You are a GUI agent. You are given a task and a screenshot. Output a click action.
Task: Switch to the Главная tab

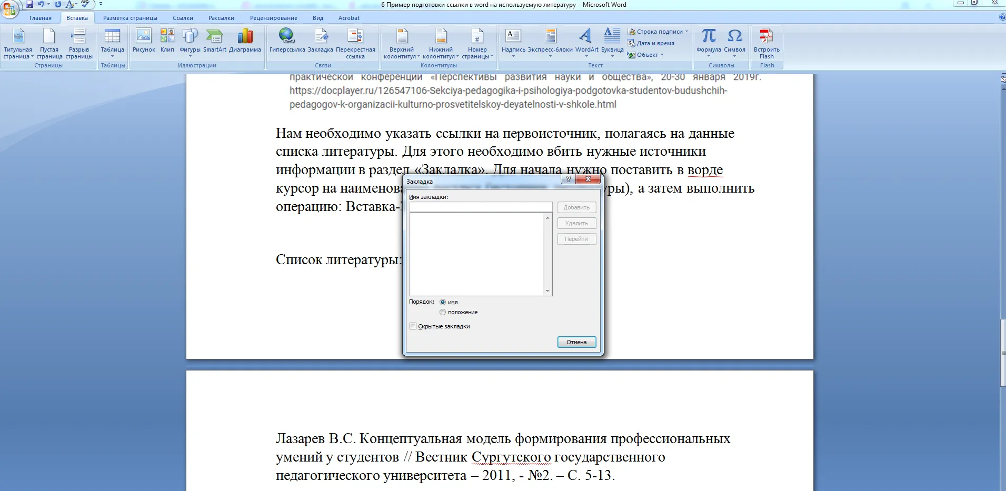41,18
